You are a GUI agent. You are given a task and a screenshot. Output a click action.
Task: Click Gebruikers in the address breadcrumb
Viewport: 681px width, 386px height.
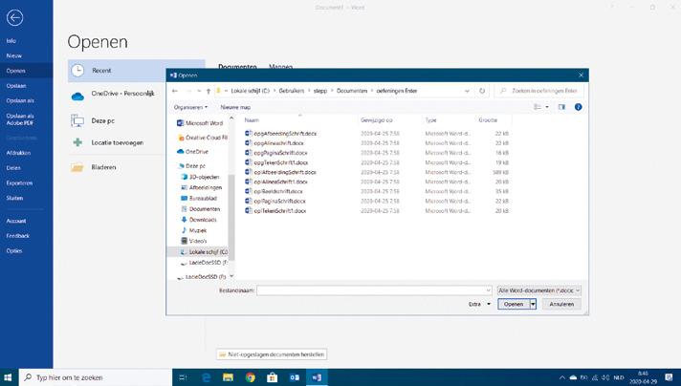pos(292,91)
